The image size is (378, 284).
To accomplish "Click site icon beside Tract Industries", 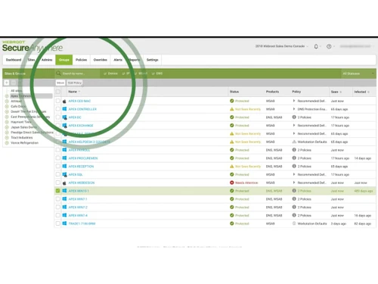I will point(7,138).
